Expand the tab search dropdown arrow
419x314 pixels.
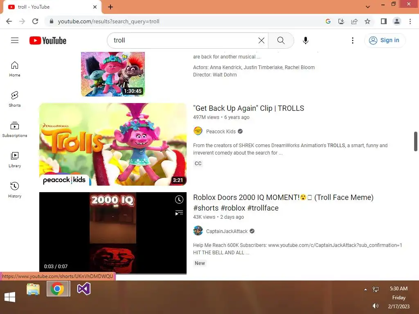coord(368,7)
